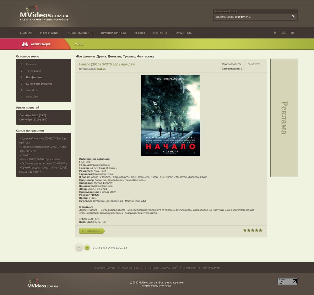Open the Отзывы navigation item
314x295 pixels.
139,33
